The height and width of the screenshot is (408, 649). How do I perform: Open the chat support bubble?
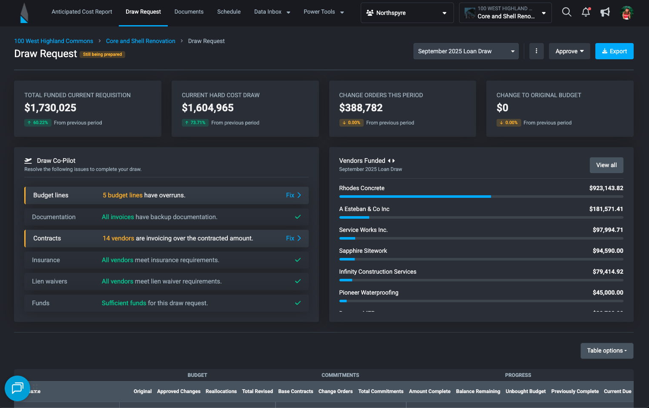coord(17,389)
